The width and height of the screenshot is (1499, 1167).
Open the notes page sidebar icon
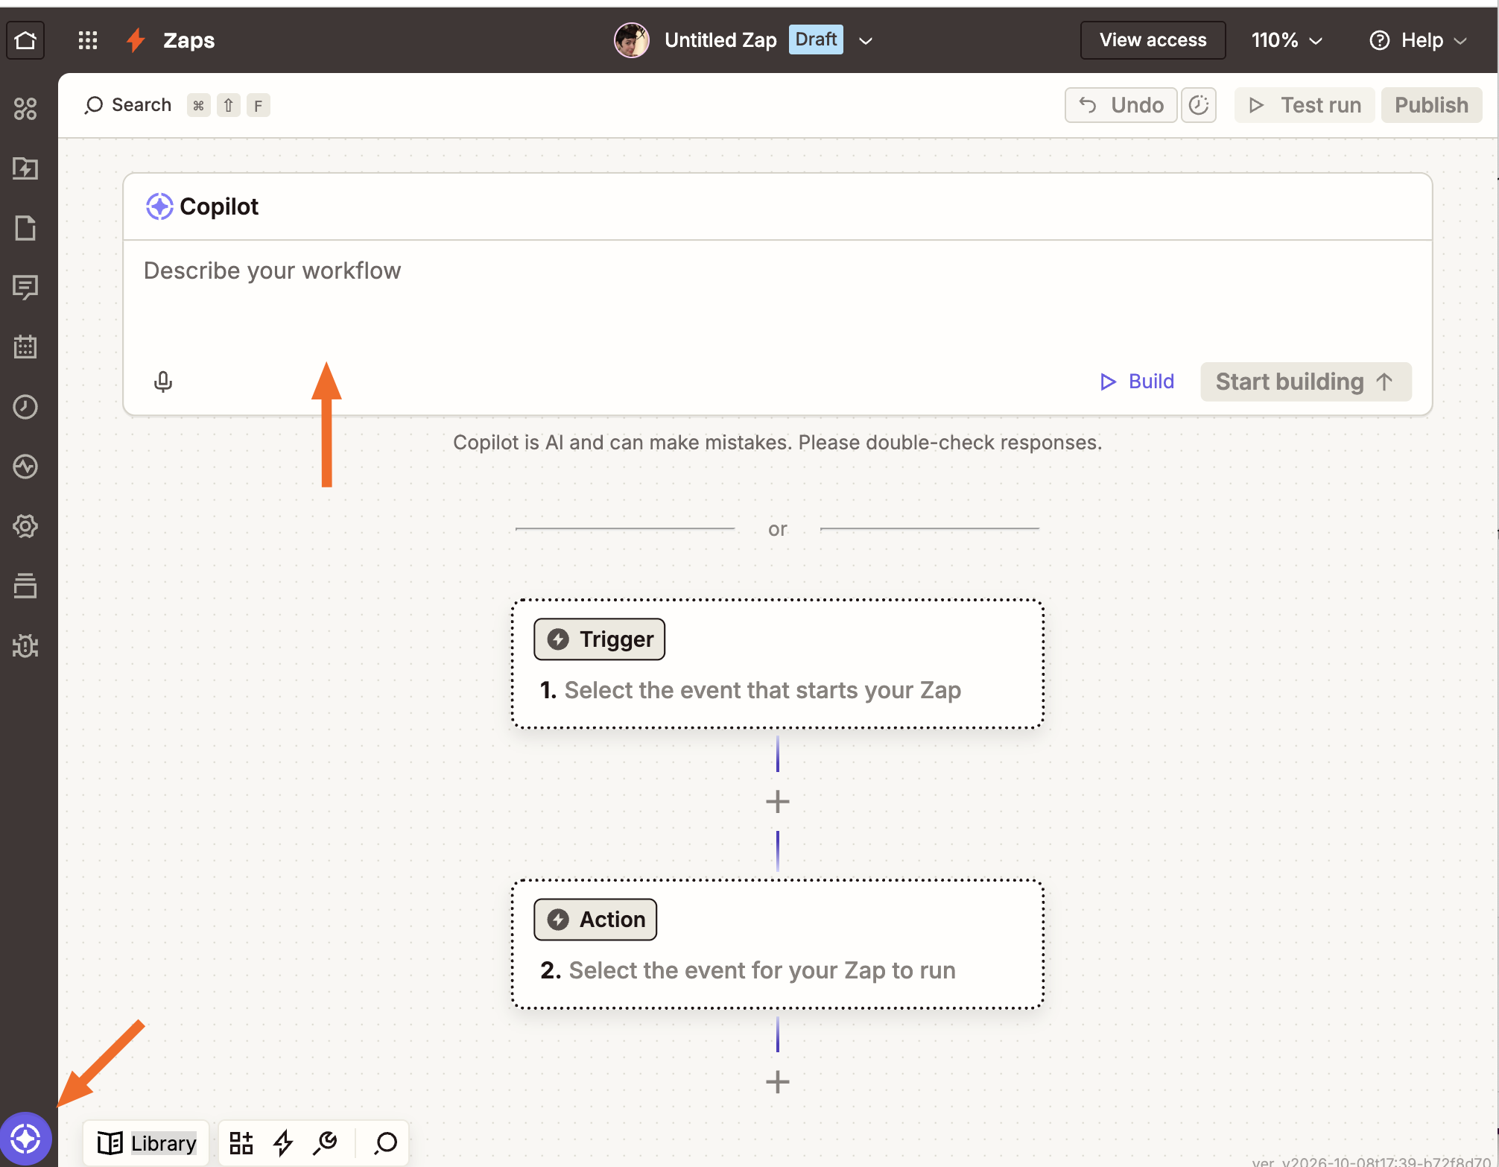click(x=25, y=228)
